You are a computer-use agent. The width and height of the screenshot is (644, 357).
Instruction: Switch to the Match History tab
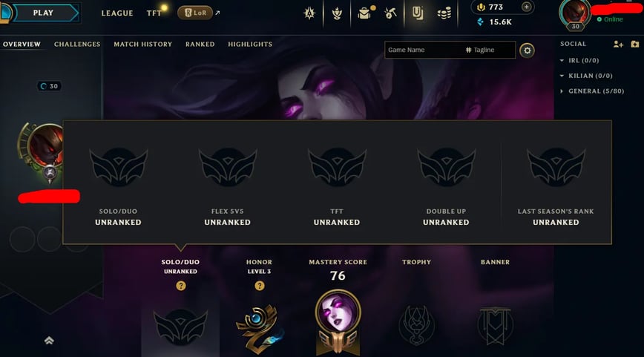143,44
